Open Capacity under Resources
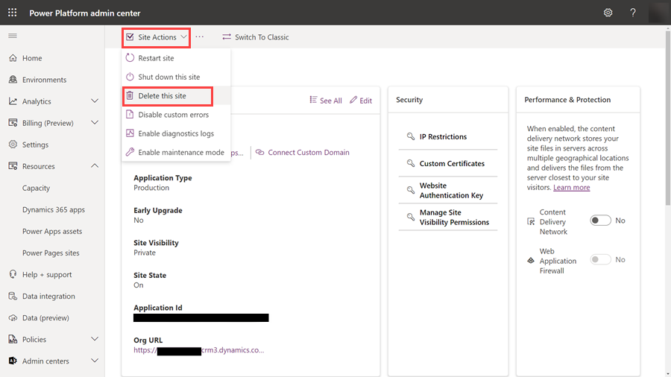This screenshot has width=671, height=377. coord(36,188)
